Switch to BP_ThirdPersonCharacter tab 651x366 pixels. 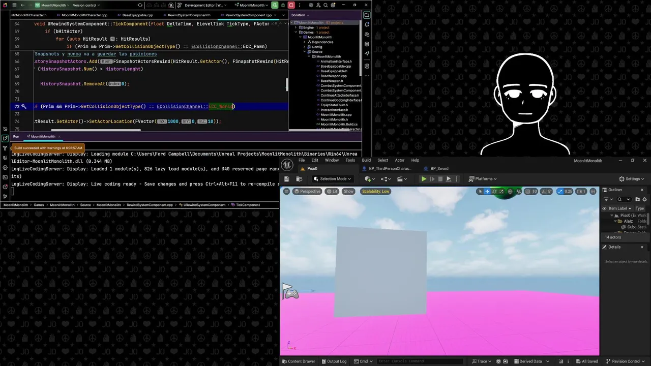point(390,169)
